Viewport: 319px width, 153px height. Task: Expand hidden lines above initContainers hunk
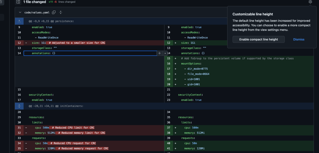19,106
